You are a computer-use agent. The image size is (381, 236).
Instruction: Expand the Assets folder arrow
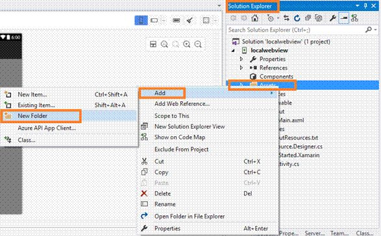[241, 85]
